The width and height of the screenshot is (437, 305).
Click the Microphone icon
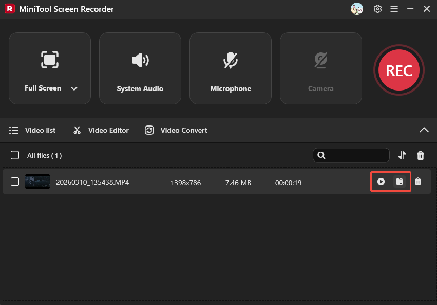tap(230, 60)
